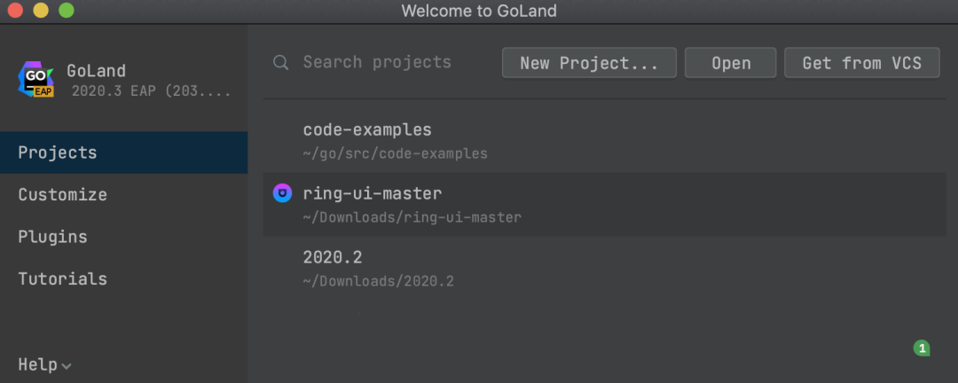This screenshot has width=958, height=383.
Task: Click the New Project button
Action: tap(589, 63)
